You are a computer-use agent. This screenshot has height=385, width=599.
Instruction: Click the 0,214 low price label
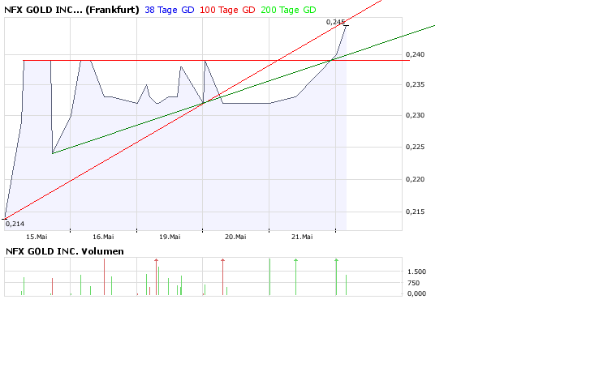pyautogui.click(x=15, y=224)
